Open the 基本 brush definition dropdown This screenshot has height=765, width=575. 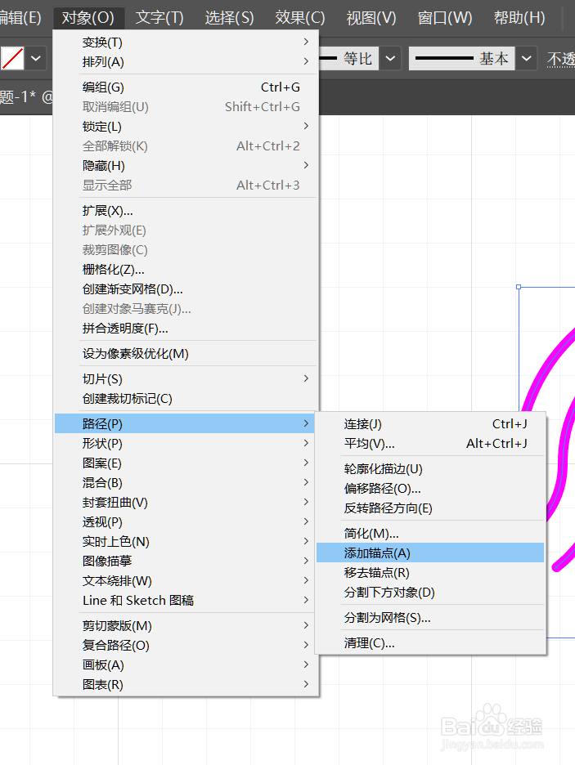pyautogui.click(x=526, y=59)
